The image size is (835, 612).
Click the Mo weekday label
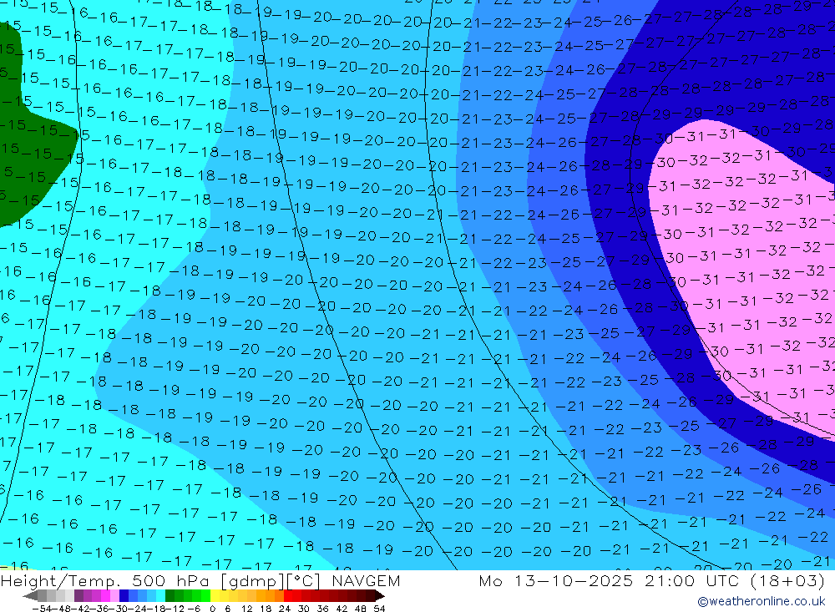point(490,581)
